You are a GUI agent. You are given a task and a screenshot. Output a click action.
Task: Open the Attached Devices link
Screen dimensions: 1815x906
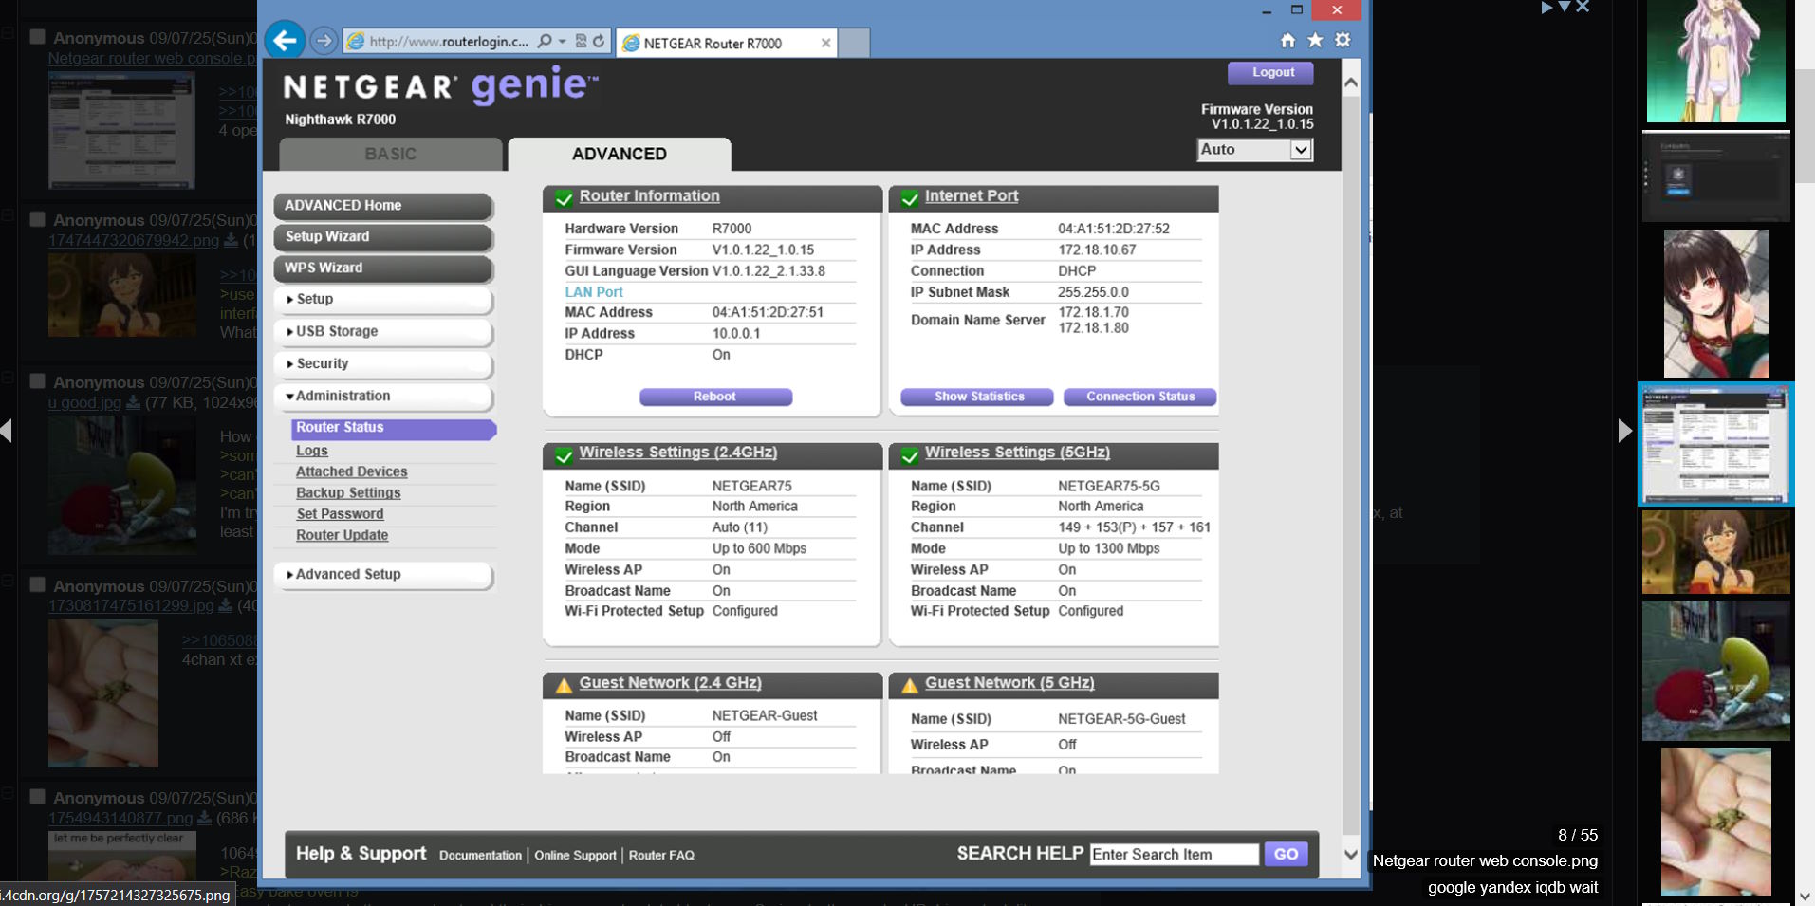[x=351, y=471]
